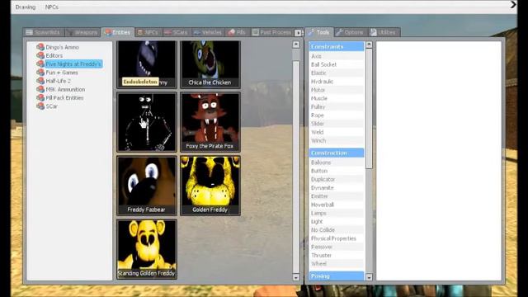Open the Spawnlists tab
528x297 pixels.
[43, 32]
